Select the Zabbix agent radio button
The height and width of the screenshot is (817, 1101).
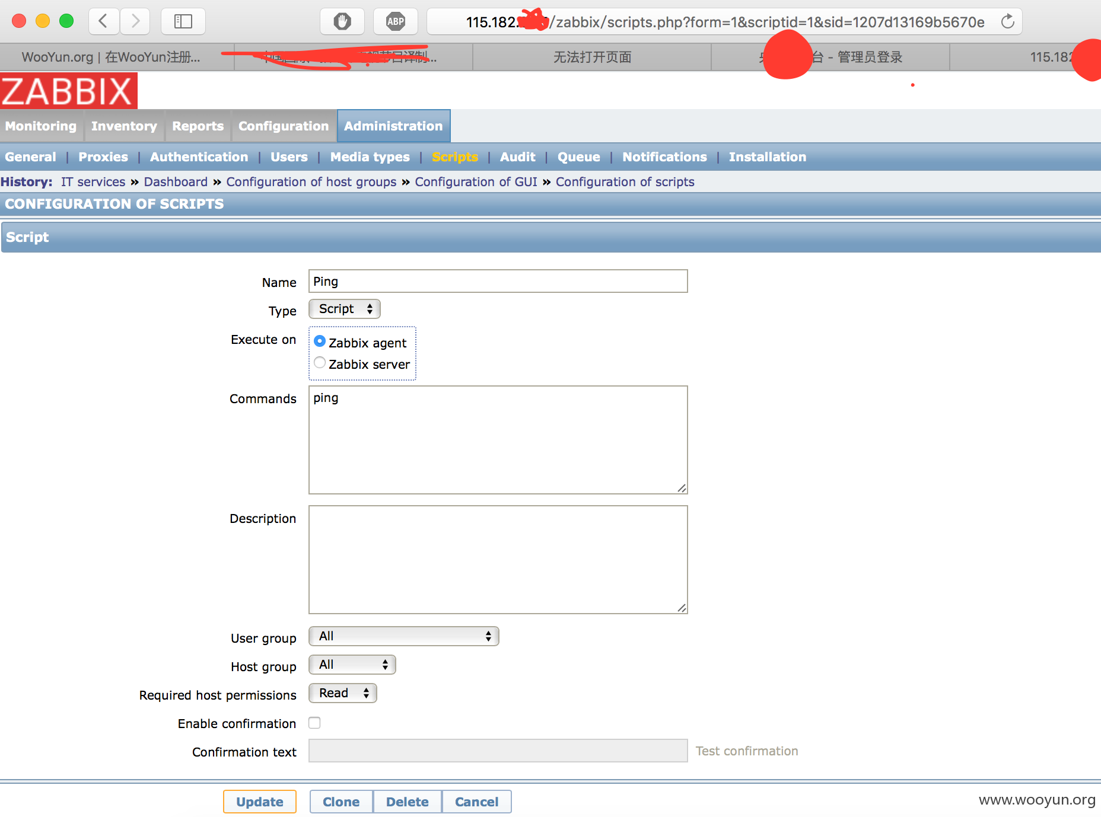pyautogui.click(x=320, y=341)
